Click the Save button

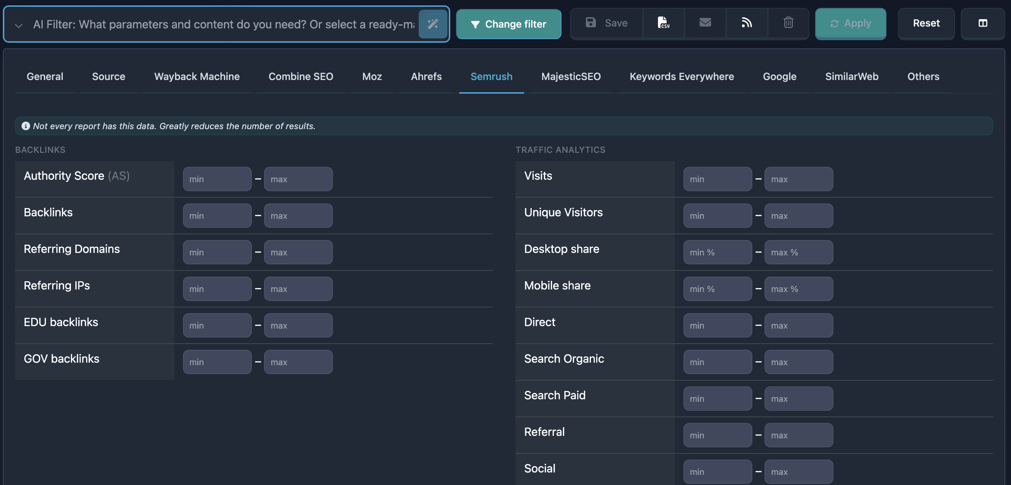pyautogui.click(x=607, y=23)
